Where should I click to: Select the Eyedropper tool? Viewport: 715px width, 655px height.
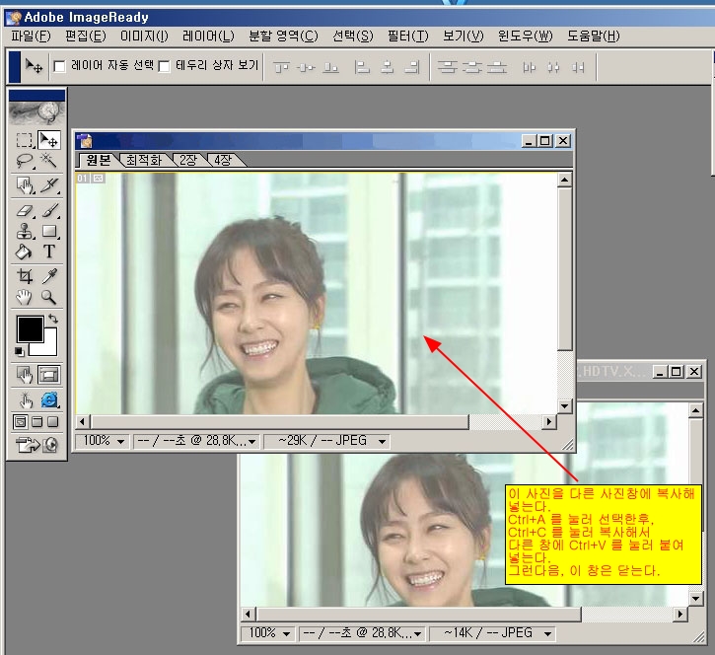pyautogui.click(x=49, y=276)
